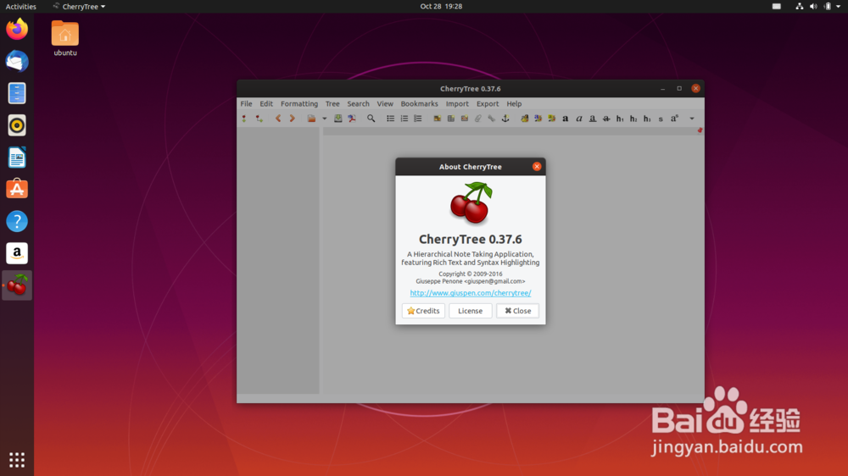Open the CherryTree app menu in top bar
The height and width of the screenshot is (476, 848).
point(79,7)
